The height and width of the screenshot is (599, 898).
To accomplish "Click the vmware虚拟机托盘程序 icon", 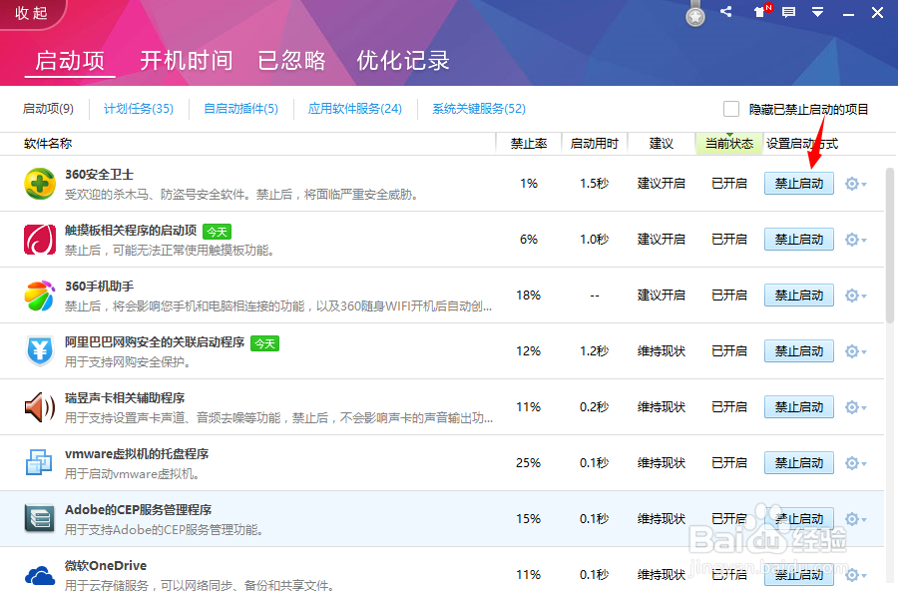I will (39, 463).
